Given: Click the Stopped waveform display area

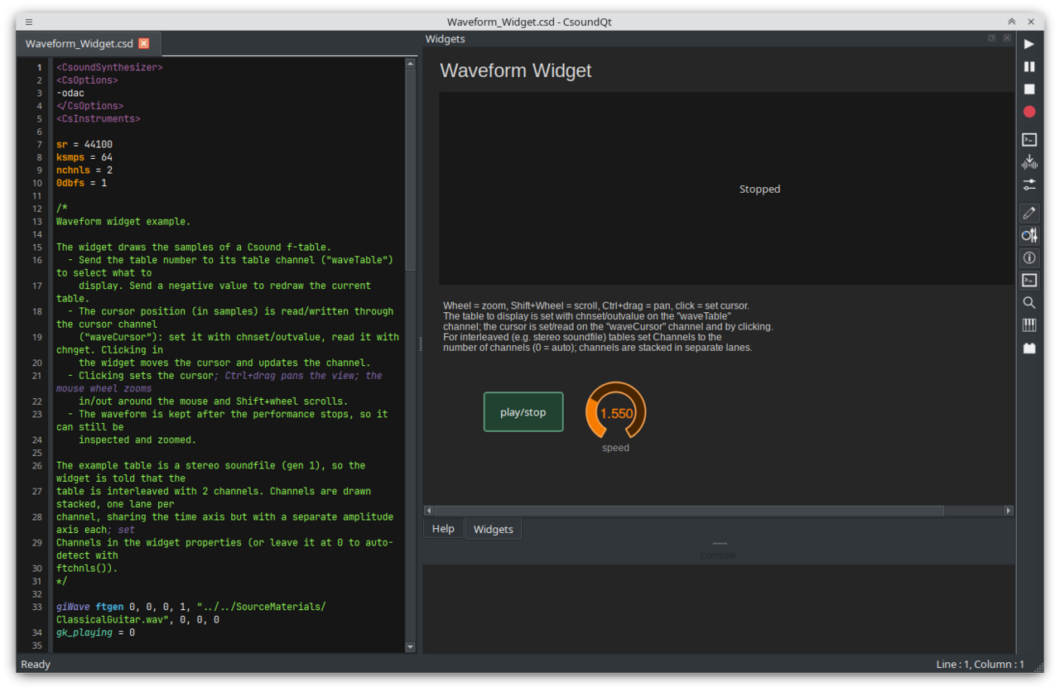Looking at the screenshot, I should click(726, 189).
